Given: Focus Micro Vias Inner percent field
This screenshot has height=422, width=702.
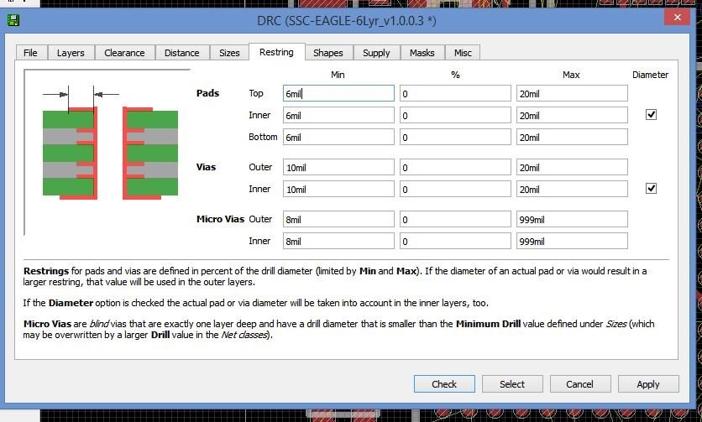Looking at the screenshot, I should 455,241.
